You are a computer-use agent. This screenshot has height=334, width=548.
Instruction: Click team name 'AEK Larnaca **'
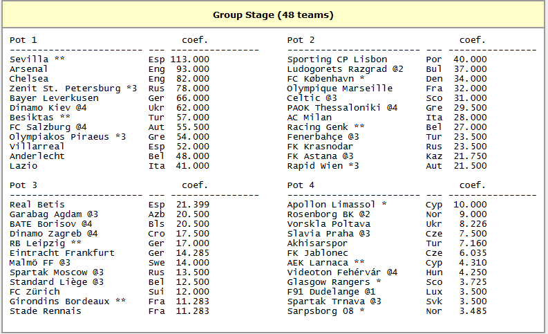[x=325, y=263]
